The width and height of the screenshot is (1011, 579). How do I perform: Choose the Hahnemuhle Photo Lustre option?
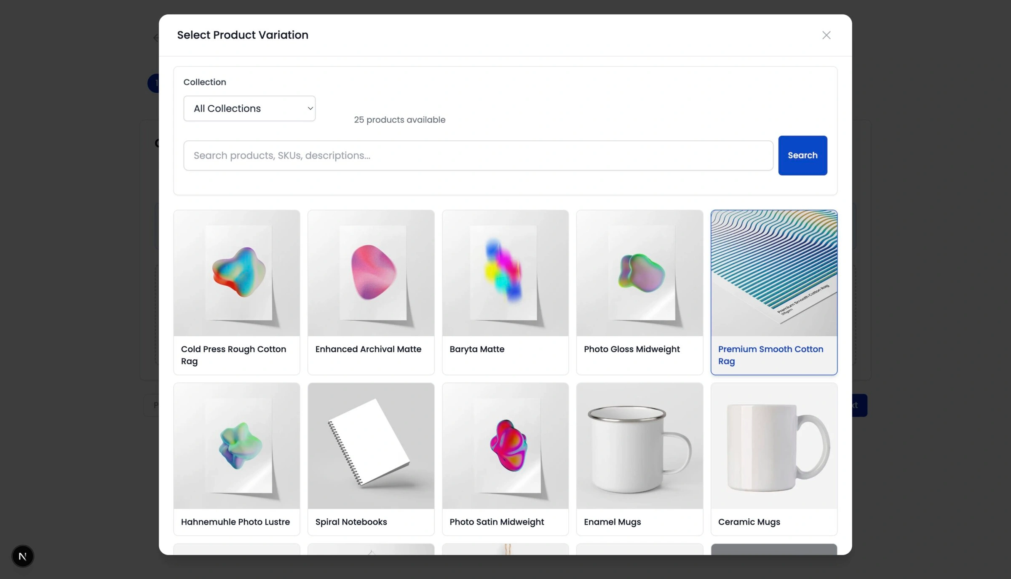[x=236, y=458]
